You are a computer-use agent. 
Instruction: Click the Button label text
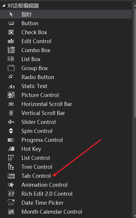[30, 23]
